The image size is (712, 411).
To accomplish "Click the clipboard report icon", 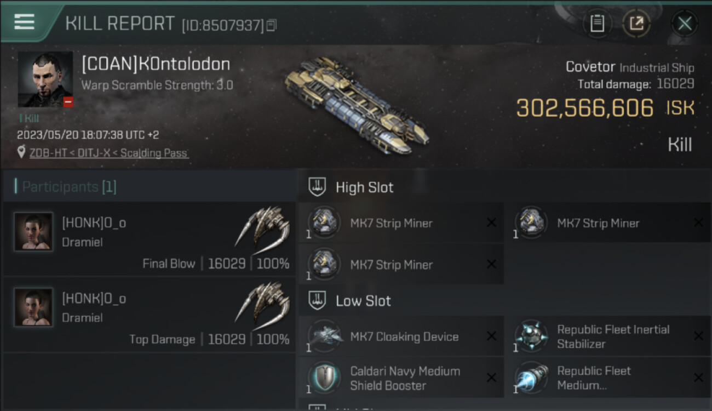I will [x=597, y=24].
